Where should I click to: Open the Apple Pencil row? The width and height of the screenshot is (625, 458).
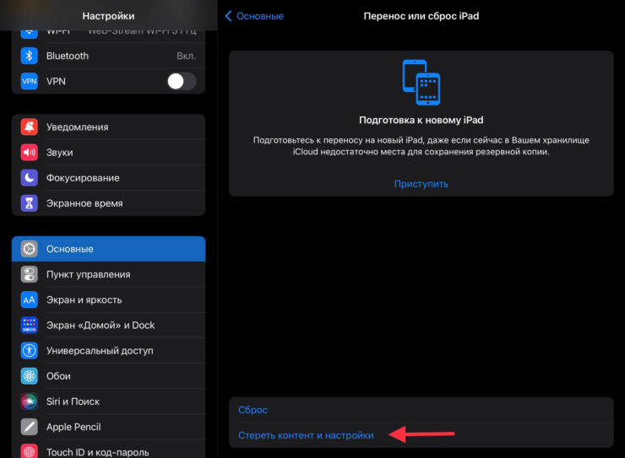(108, 427)
